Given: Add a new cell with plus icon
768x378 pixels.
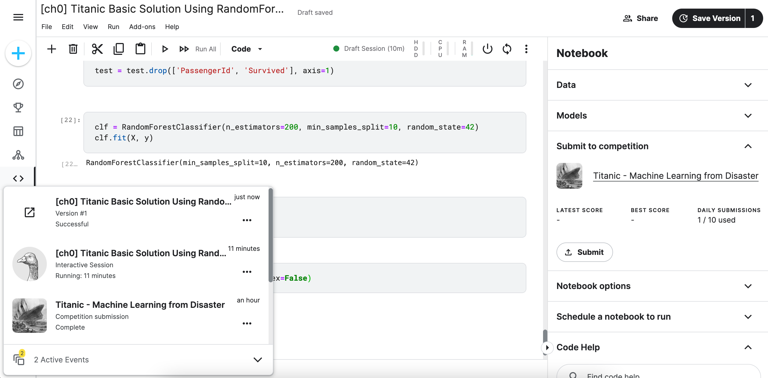Looking at the screenshot, I should click(52, 49).
